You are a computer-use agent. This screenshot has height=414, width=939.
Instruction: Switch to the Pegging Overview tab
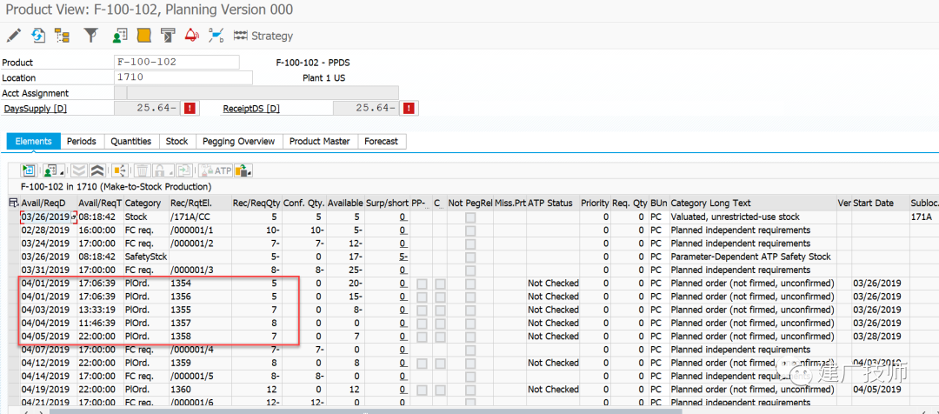(238, 142)
